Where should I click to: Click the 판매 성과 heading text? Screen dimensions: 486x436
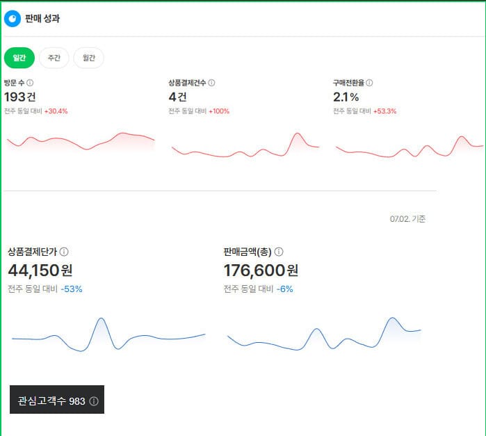coord(42,19)
